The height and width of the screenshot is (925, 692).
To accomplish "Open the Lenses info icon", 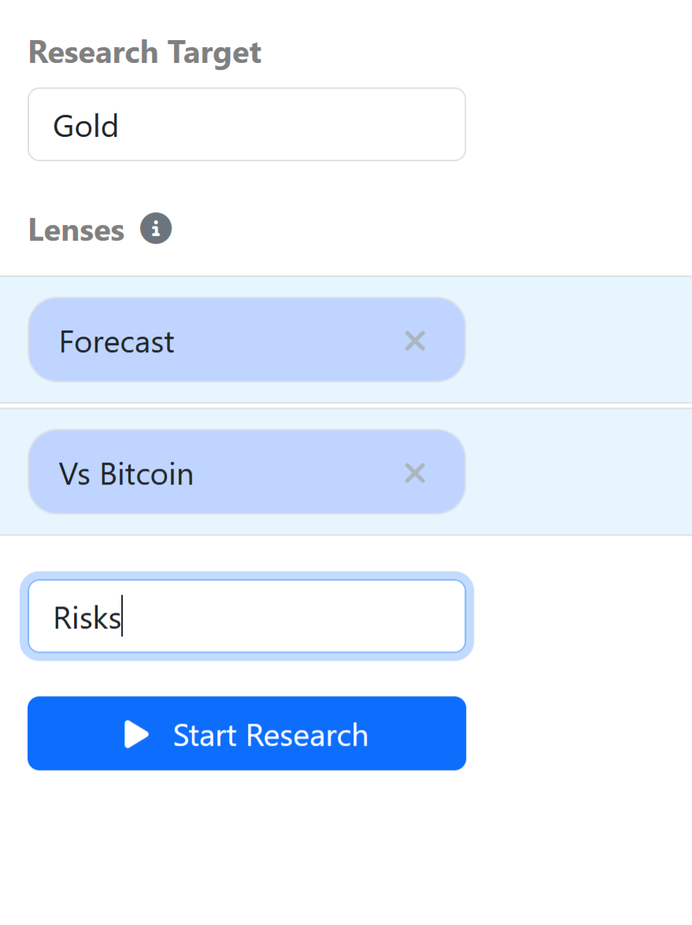I will pos(156,228).
